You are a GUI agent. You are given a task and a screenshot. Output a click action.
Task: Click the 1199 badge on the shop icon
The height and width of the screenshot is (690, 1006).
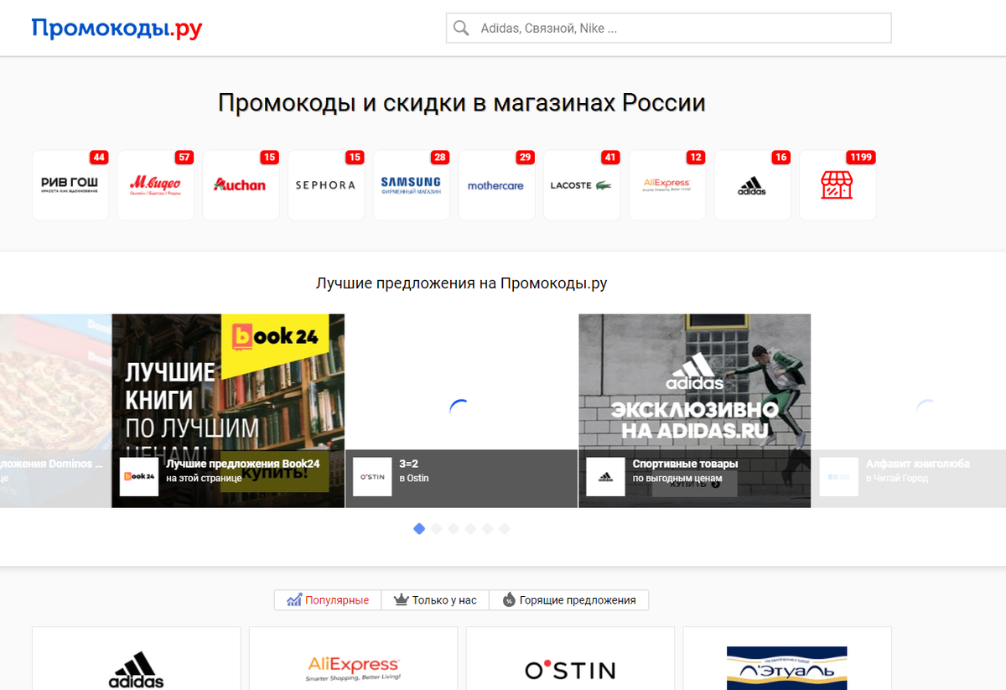point(860,158)
